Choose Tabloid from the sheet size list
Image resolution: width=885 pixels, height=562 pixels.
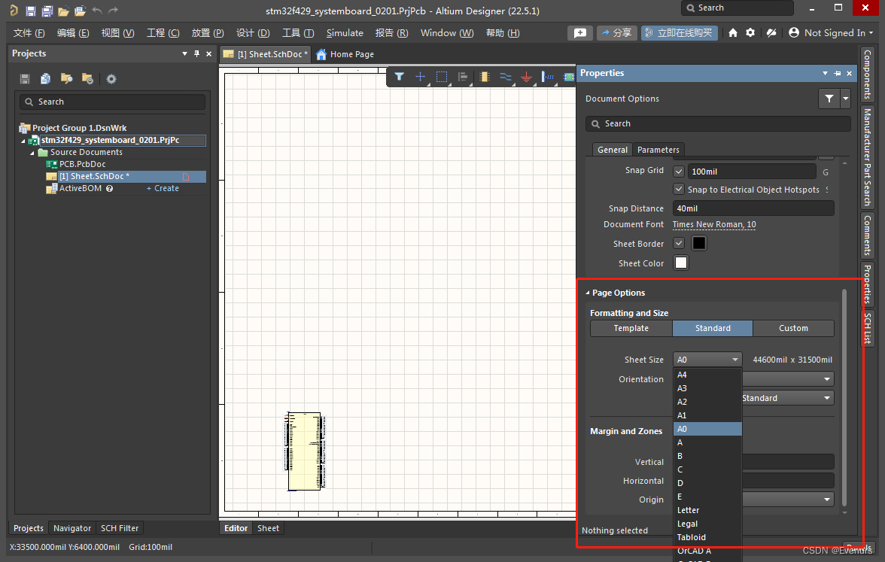707,537
